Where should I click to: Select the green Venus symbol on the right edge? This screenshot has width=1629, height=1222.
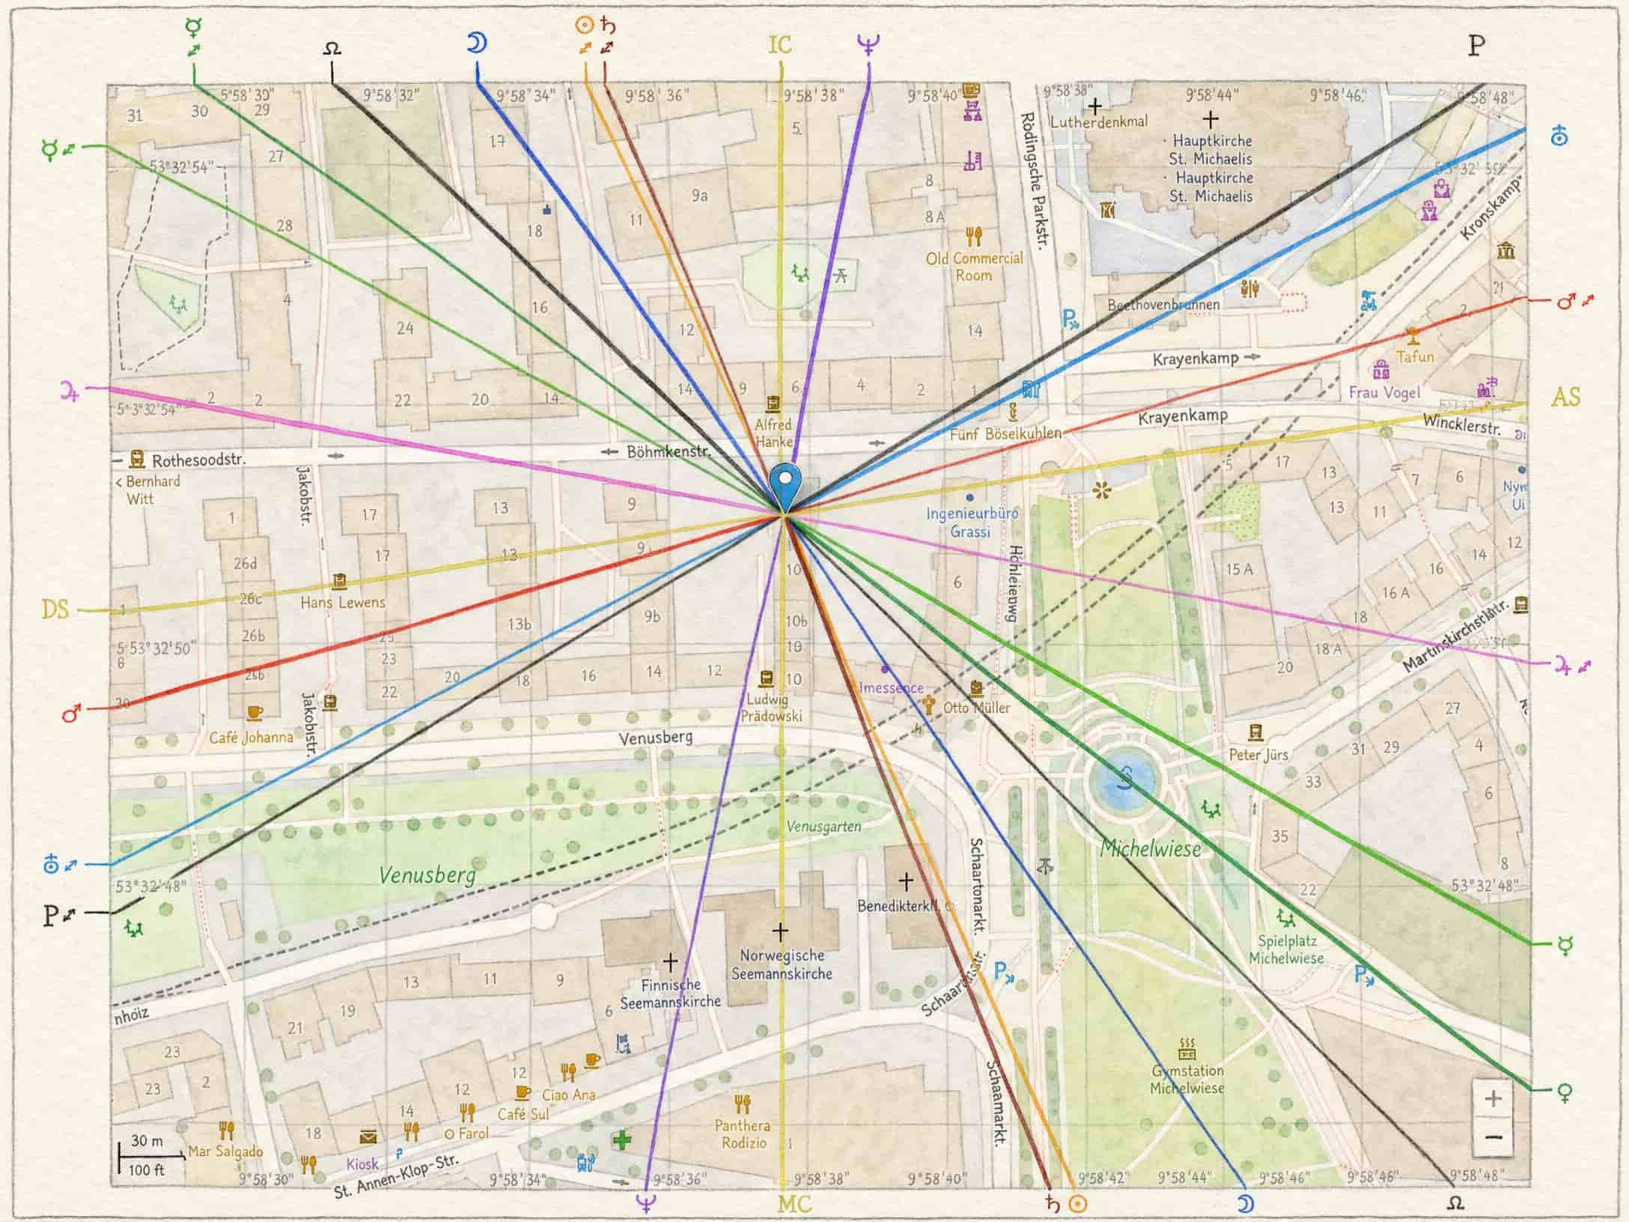pyautogui.click(x=1564, y=1092)
